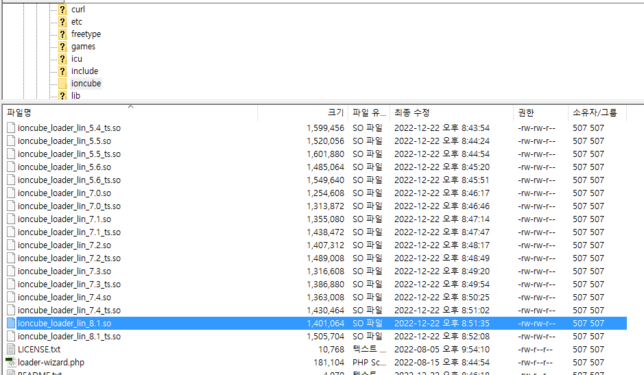Select file ioncube_loader_lin_5.5.so
This screenshot has height=375, width=644.
pos(64,141)
